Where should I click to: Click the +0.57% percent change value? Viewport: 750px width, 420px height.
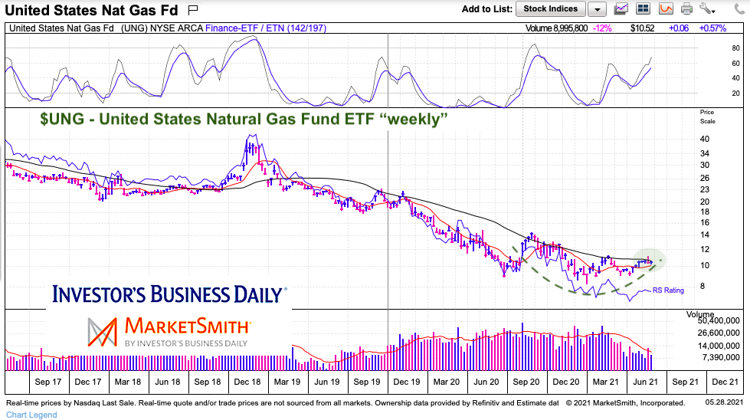(712, 28)
